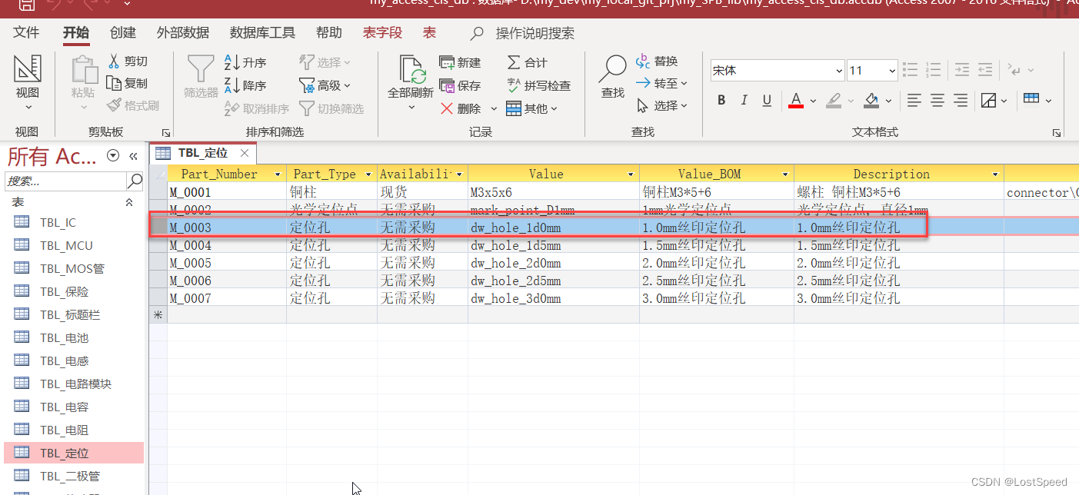Click the Refresh All icon
The height and width of the screenshot is (495, 1079).
pyautogui.click(x=411, y=71)
